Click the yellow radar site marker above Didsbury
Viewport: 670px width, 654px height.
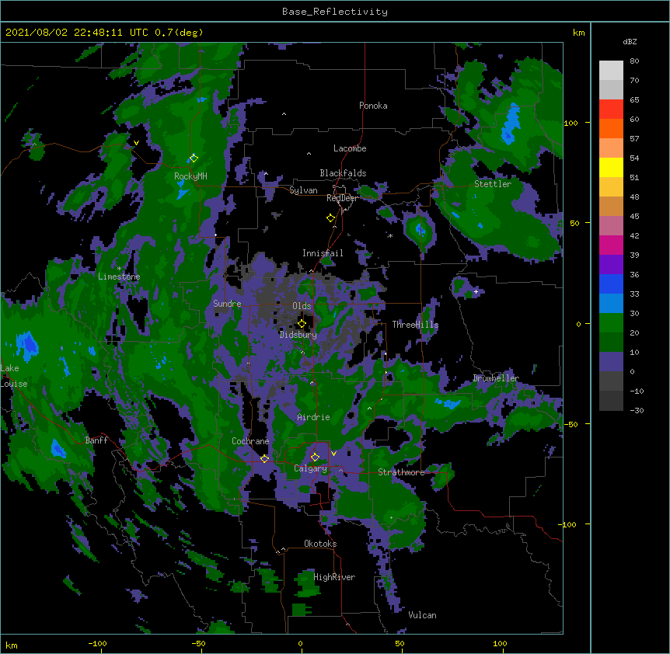coord(302,323)
